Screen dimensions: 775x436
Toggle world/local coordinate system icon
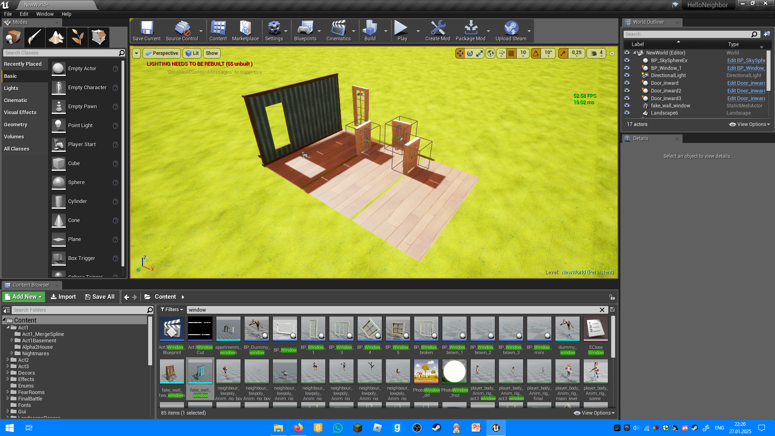(x=490, y=53)
